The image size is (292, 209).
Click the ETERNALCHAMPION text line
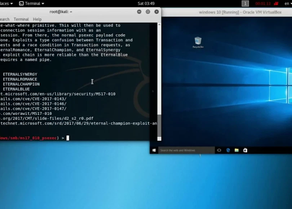click(21, 84)
